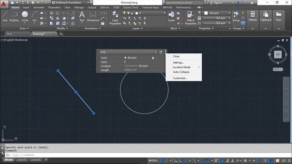Open the Line object type dropdown in Quick Properties
Screen dimensions: 292x164
coord(156,52)
